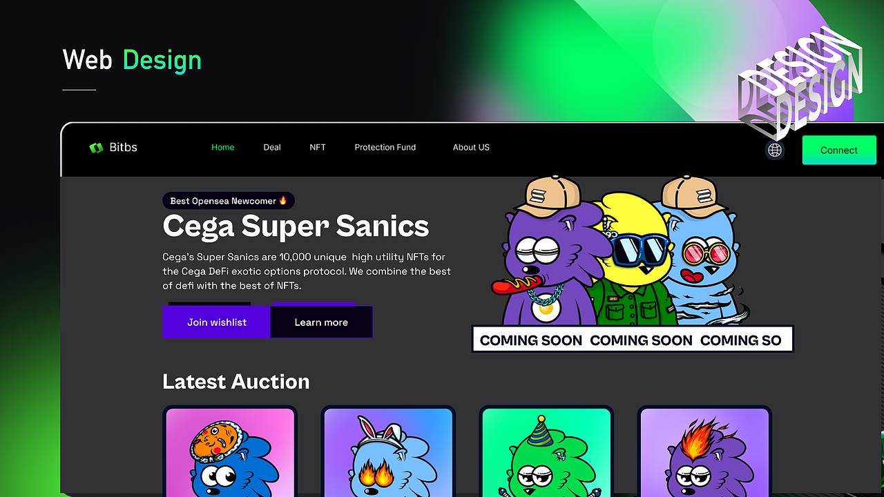Click the green Bitbs logo icon
The image size is (884, 497).
96,148
